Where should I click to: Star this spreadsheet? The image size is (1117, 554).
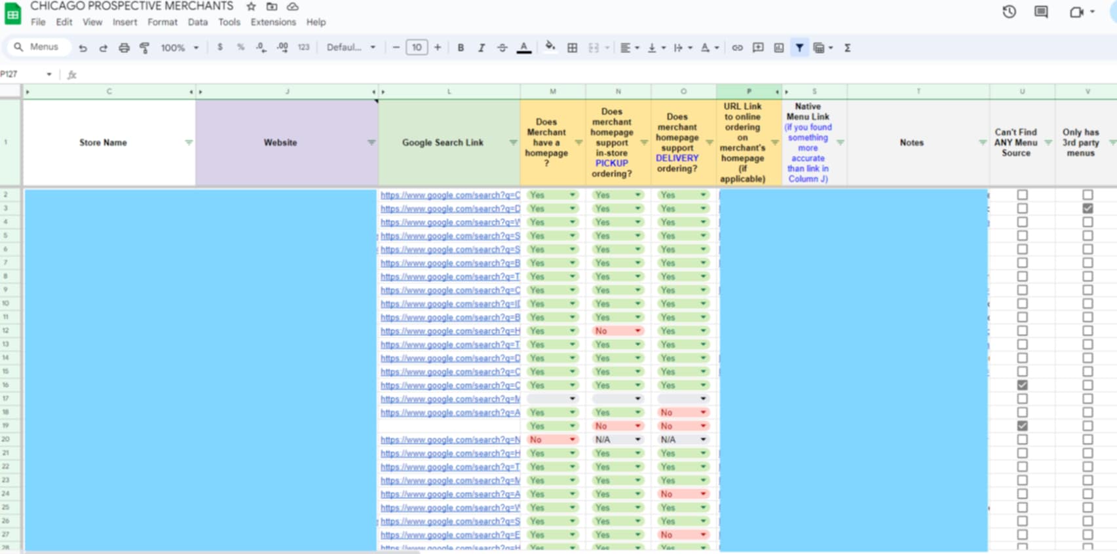pos(251,7)
